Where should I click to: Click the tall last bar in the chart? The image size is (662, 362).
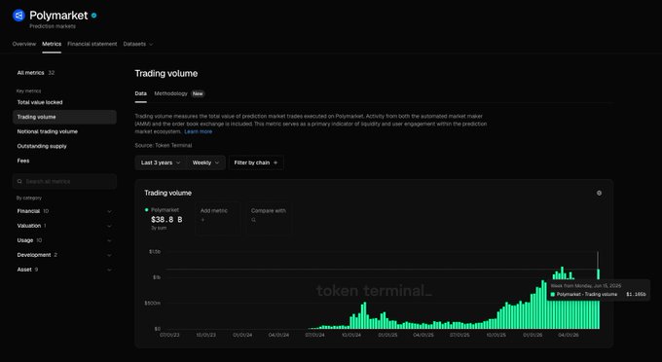pos(598,299)
